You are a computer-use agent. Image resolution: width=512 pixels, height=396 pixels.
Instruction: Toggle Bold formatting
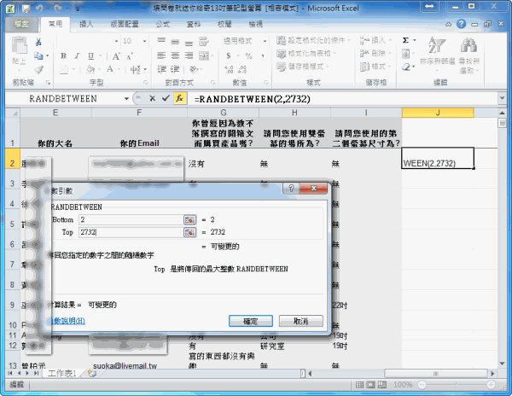pyautogui.click(x=63, y=55)
